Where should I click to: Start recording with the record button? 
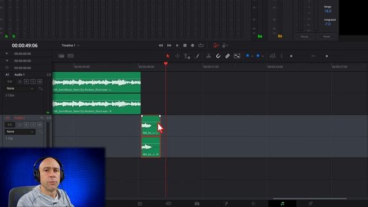pyautogui.click(x=193, y=45)
